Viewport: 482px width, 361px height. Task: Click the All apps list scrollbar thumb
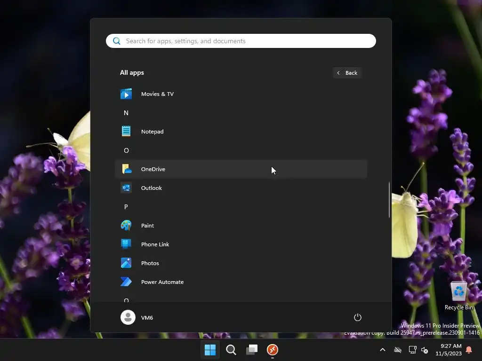(x=389, y=200)
